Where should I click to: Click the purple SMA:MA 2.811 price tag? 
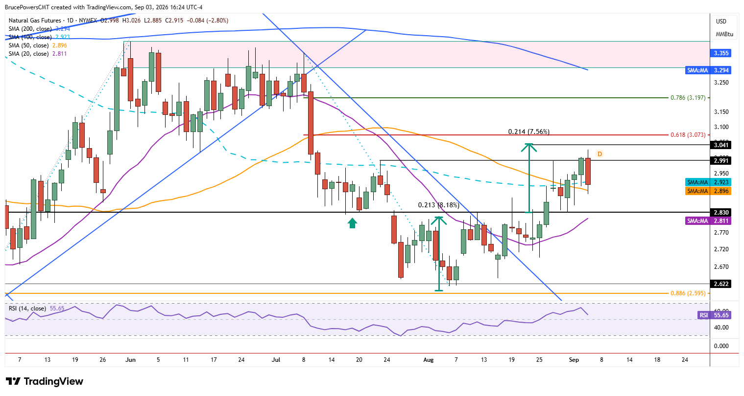pos(708,221)
